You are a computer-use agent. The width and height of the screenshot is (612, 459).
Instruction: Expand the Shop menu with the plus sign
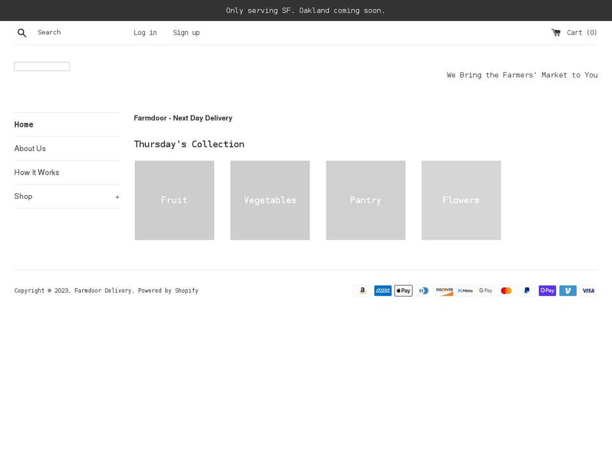pos(117,196)
